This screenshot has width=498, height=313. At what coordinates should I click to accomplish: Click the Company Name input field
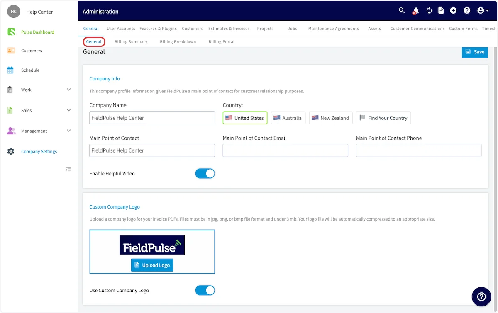click(152, 118)
